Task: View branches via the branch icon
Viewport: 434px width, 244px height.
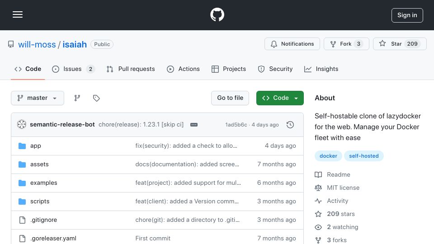Action: click(77, 98)
